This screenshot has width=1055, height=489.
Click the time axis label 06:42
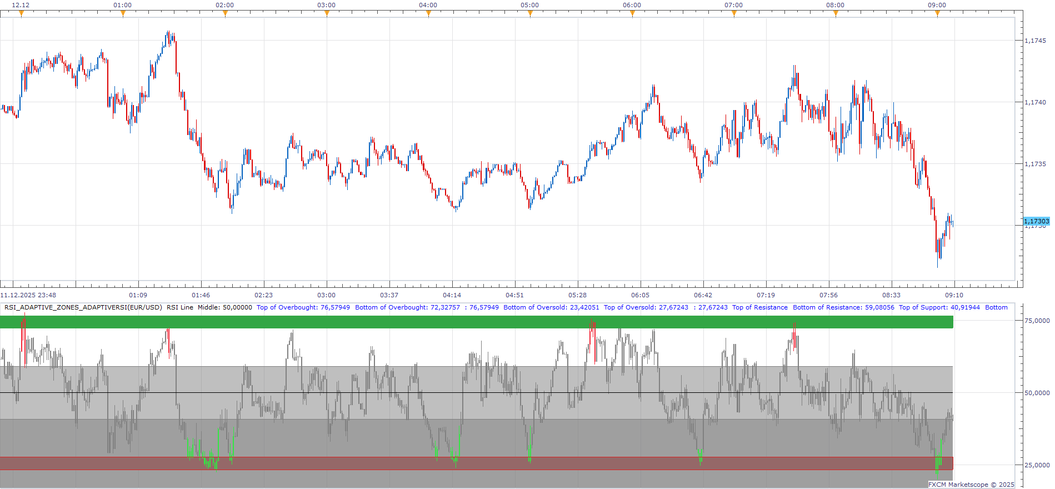(703, 295)
